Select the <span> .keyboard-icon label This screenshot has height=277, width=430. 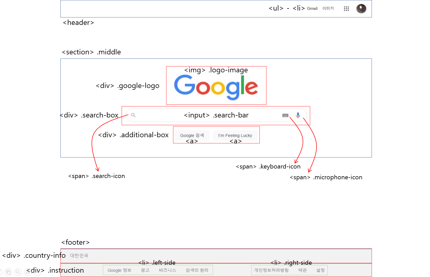pos(268,166)
